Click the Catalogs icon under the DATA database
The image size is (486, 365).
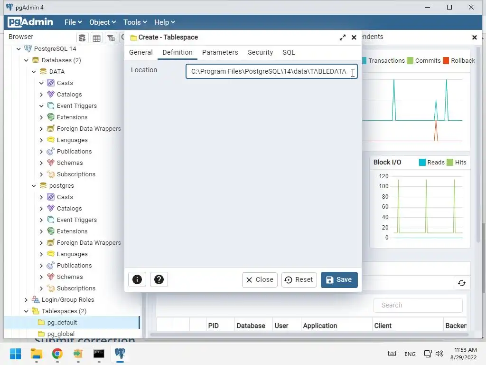click(x=50, y=95)
